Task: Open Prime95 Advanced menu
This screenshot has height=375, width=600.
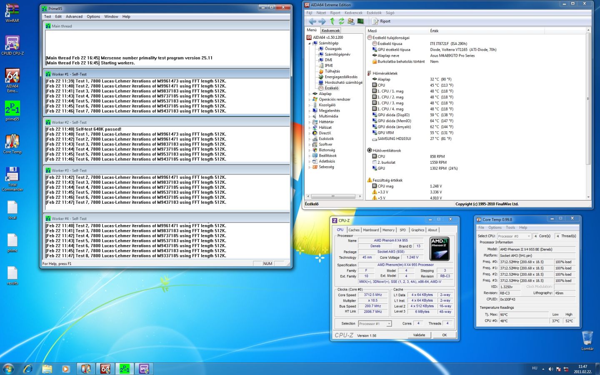Action: tap(74, 17)
